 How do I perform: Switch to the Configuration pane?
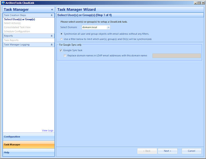(29, 136)
